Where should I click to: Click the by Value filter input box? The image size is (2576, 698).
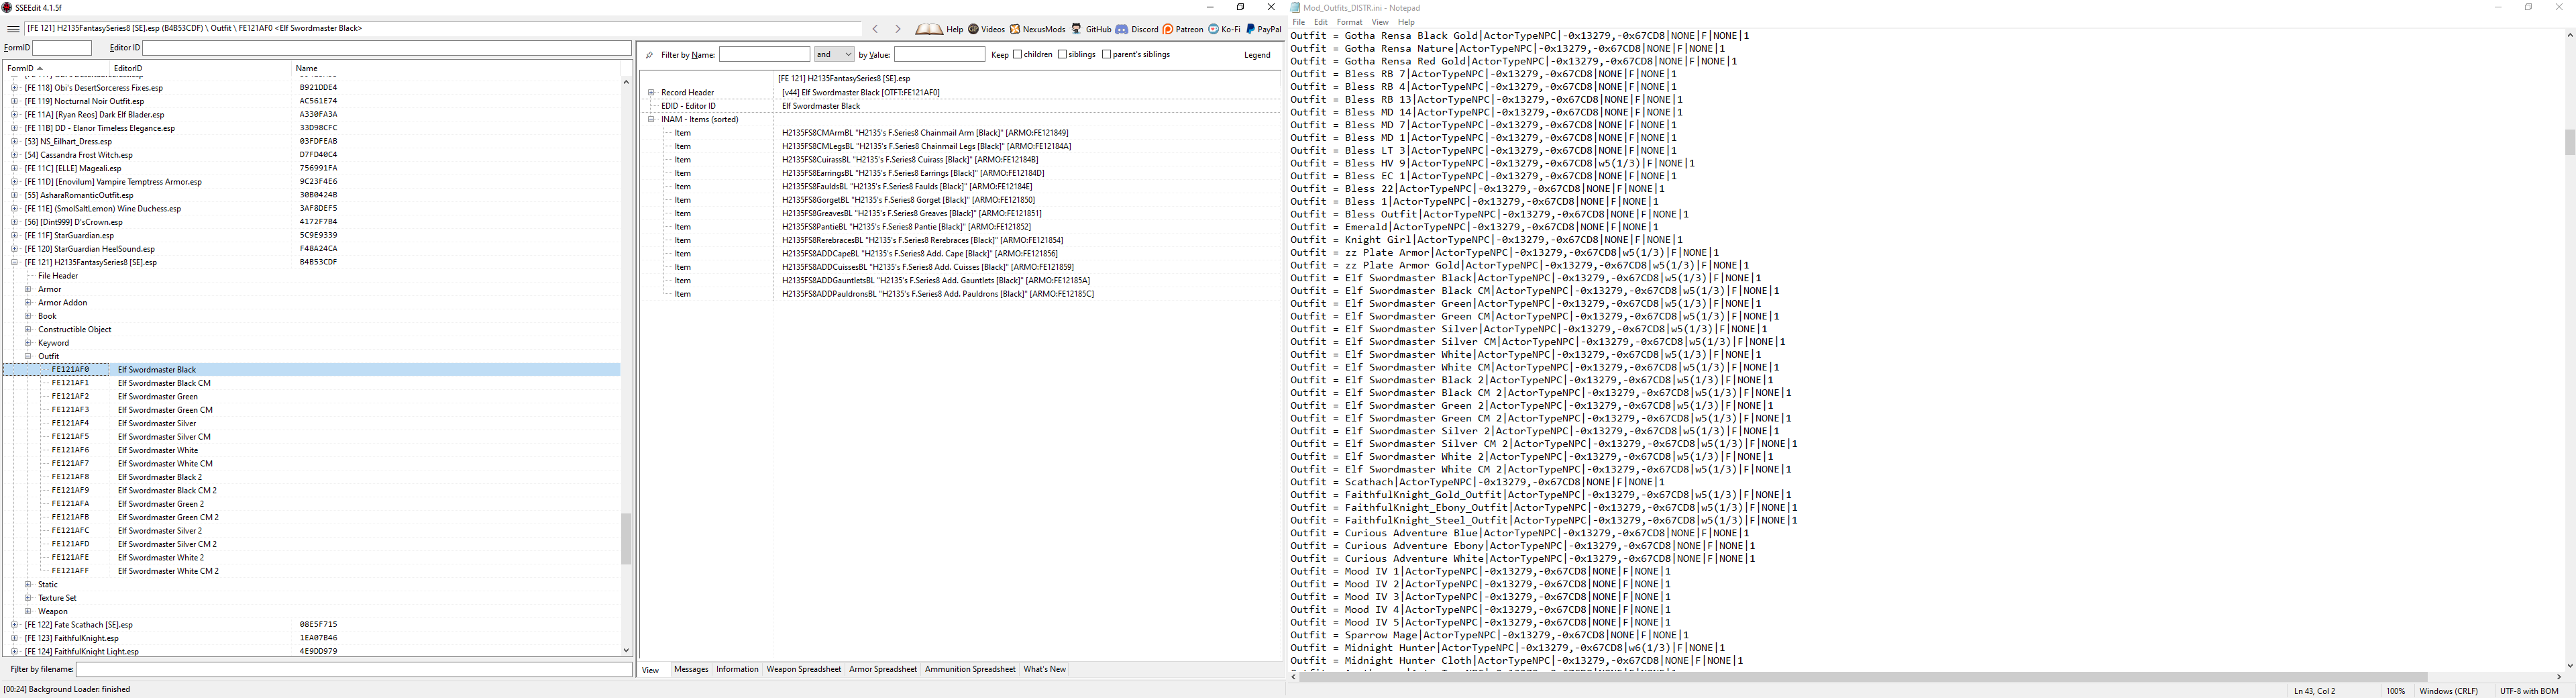pos(939,54)
